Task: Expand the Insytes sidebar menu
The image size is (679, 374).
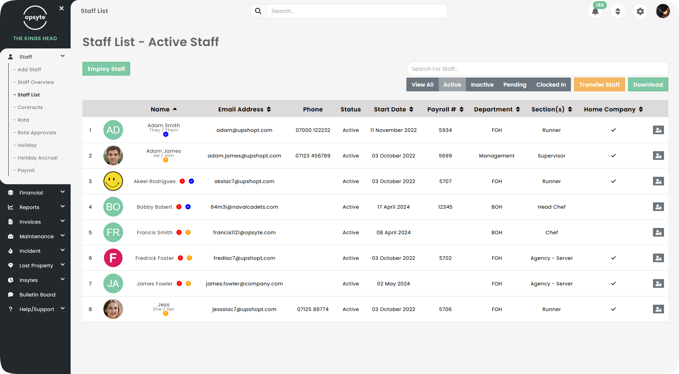Action: click(62, 280)
